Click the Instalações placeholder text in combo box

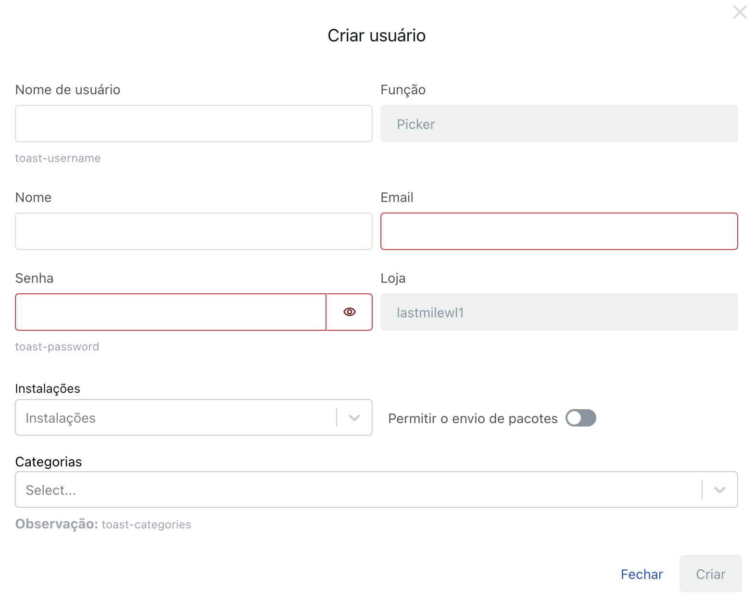pos(61,418)
